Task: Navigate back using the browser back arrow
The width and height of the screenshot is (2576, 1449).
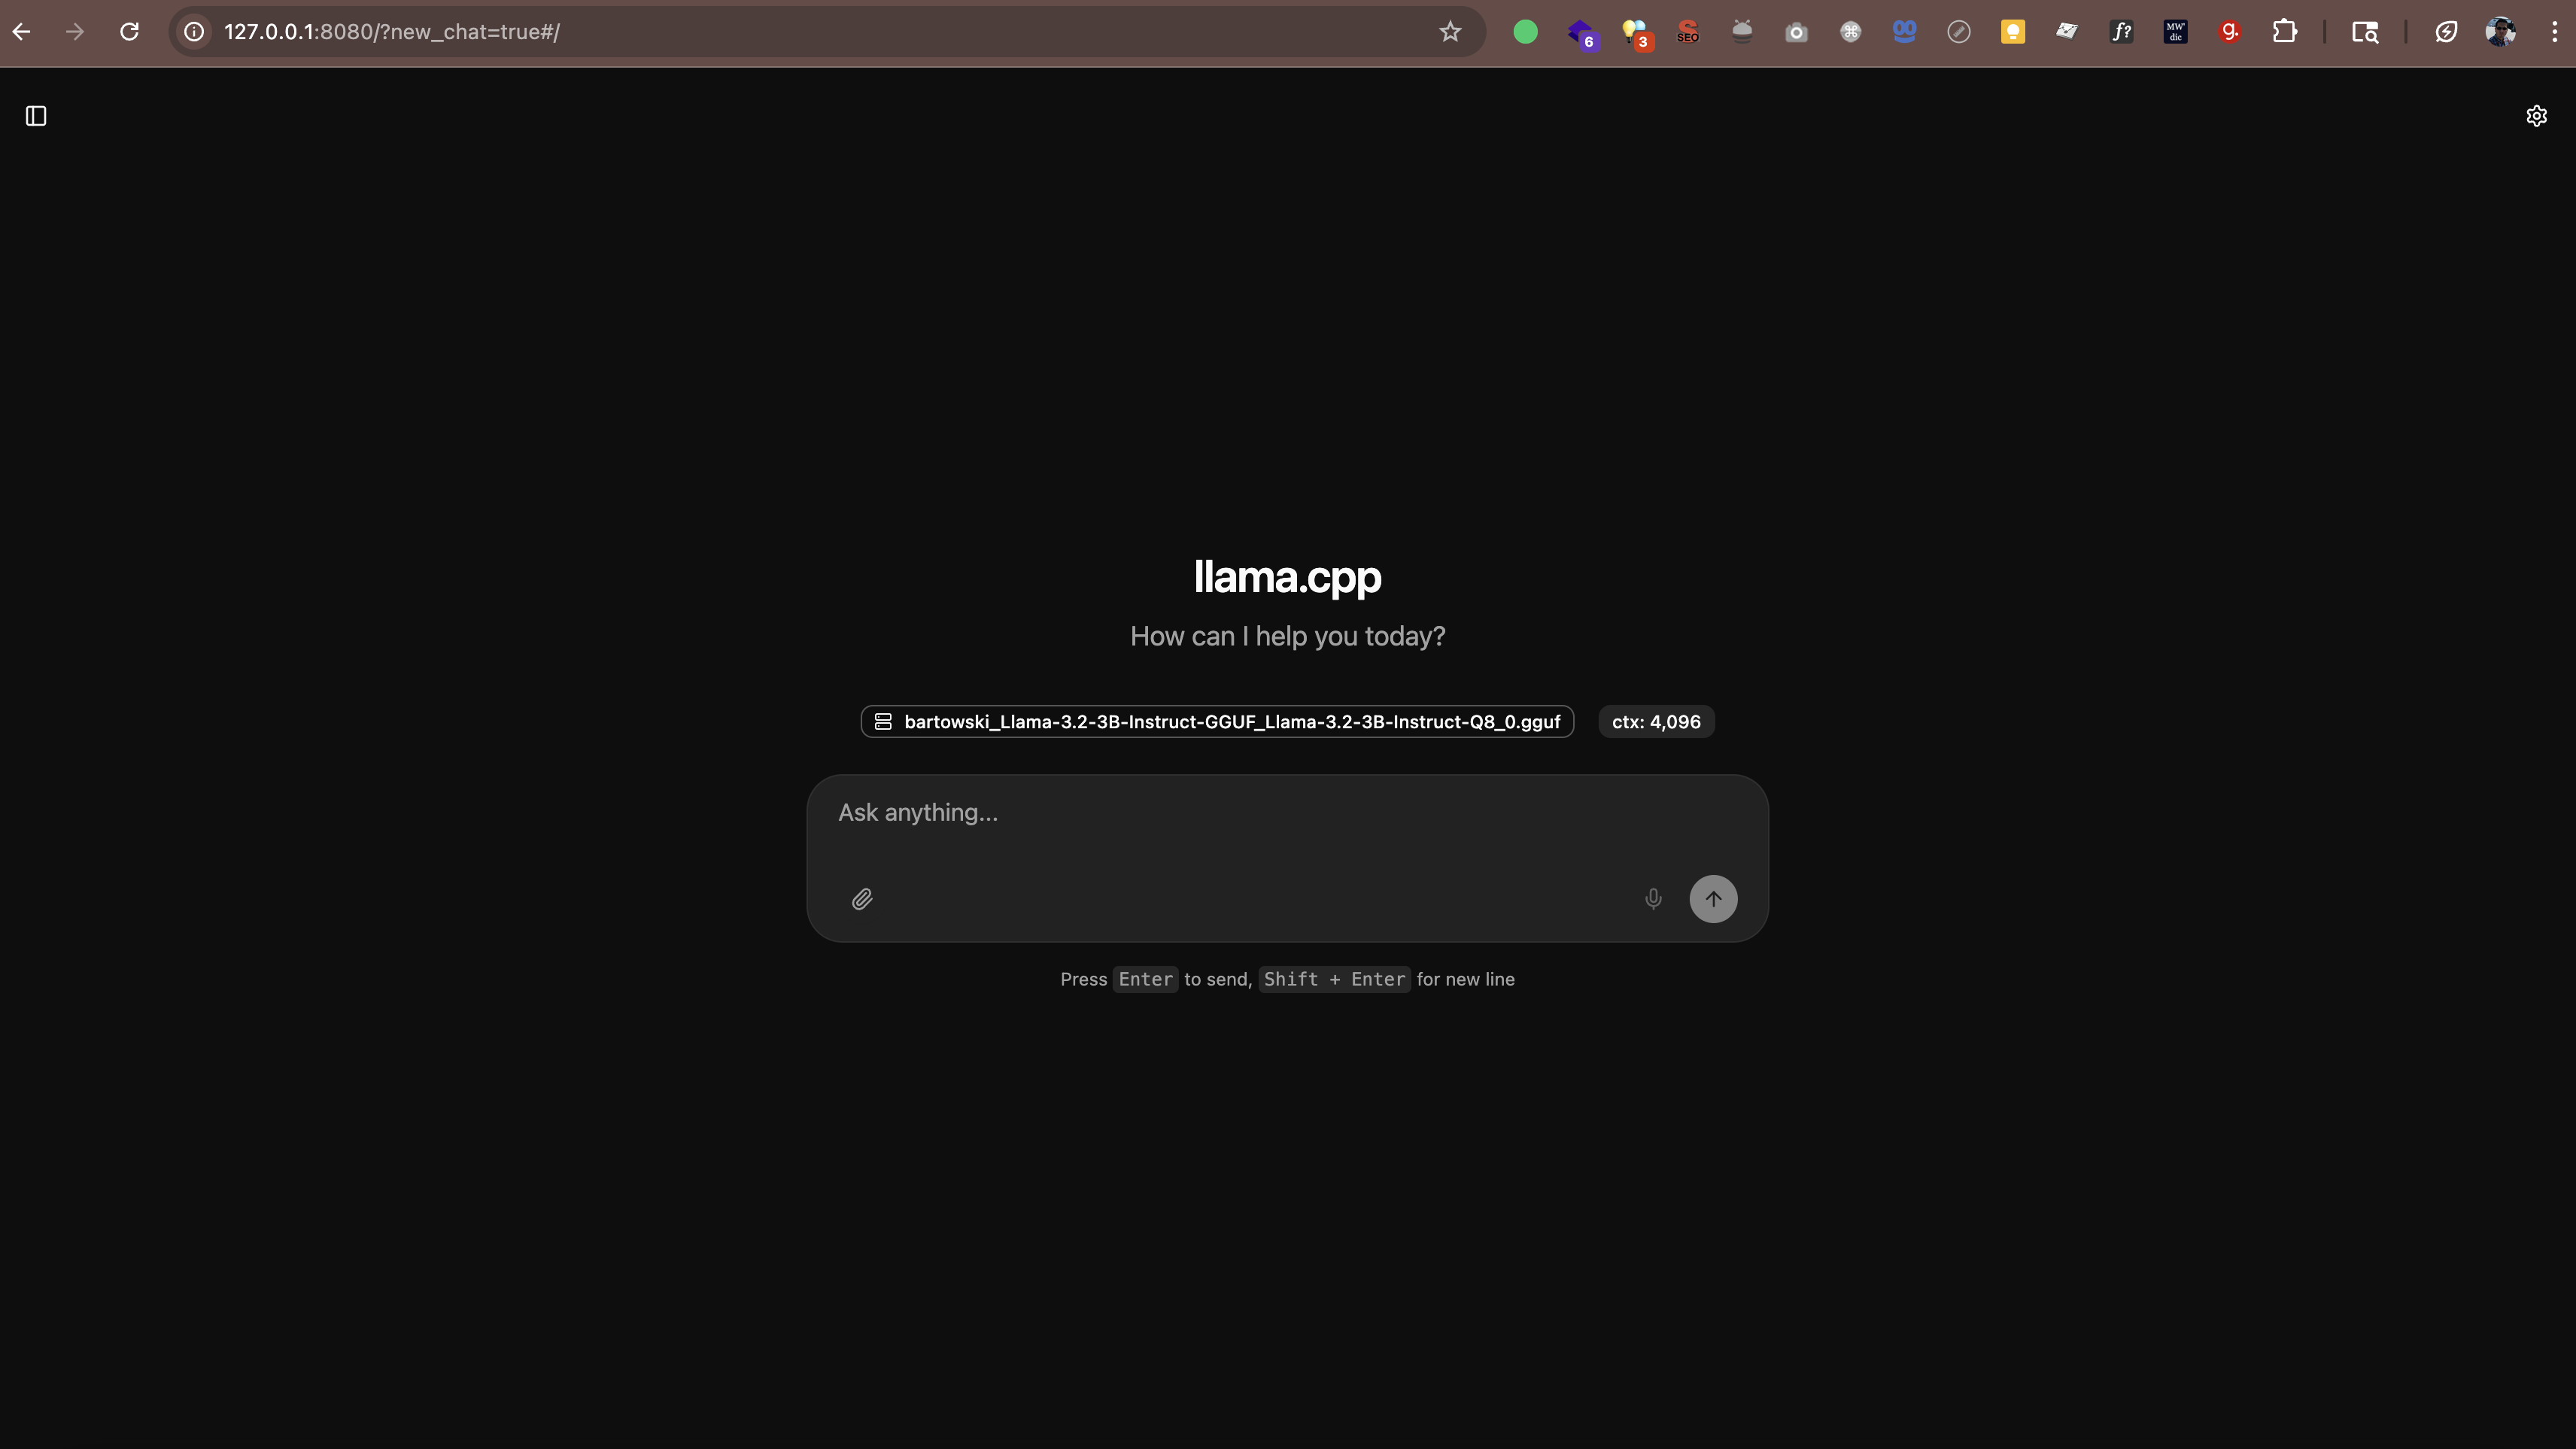Action: 22,32
